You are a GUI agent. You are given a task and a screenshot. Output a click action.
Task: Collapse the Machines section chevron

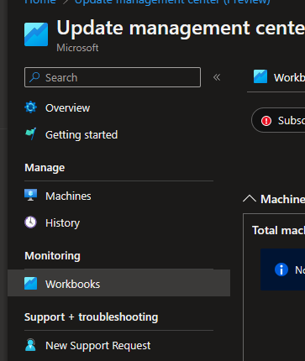250,199
